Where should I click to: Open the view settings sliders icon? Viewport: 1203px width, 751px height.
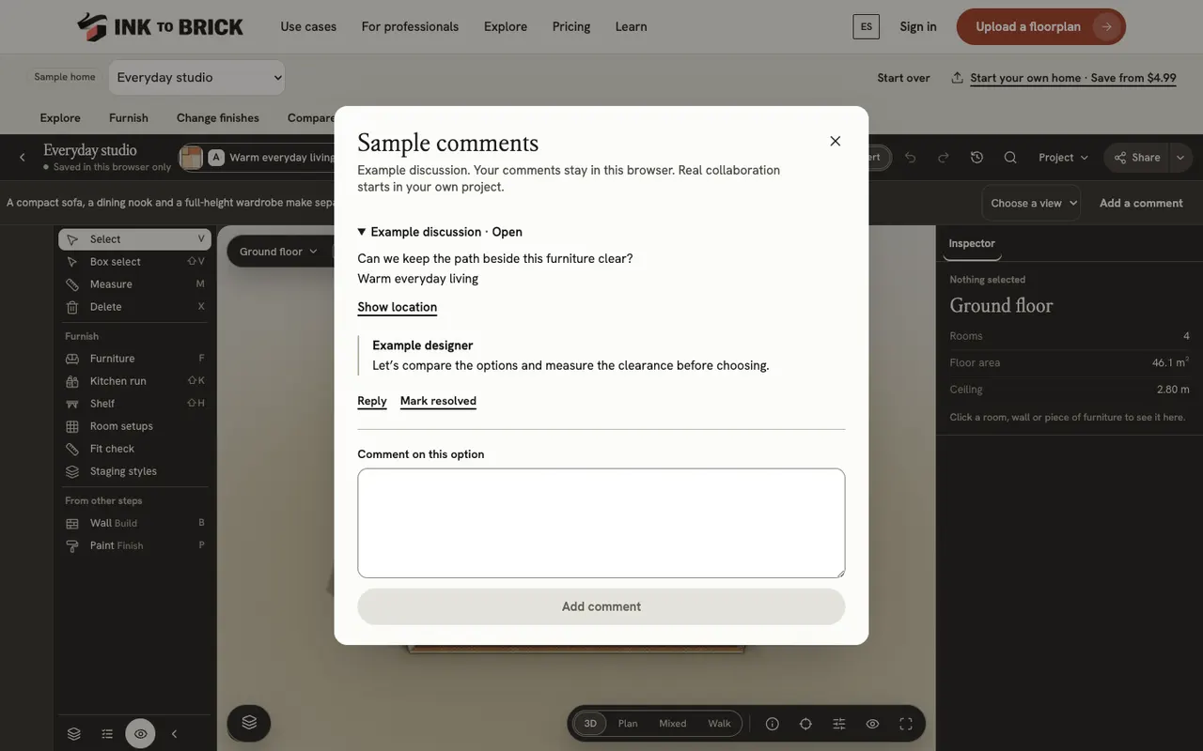click(839, 724)
